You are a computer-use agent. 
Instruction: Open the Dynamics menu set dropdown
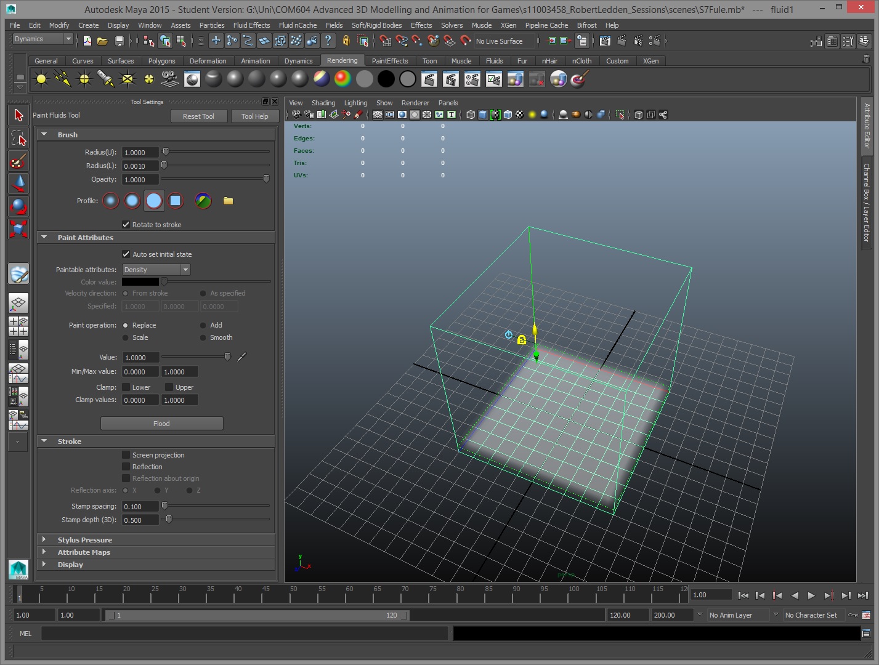43,39
